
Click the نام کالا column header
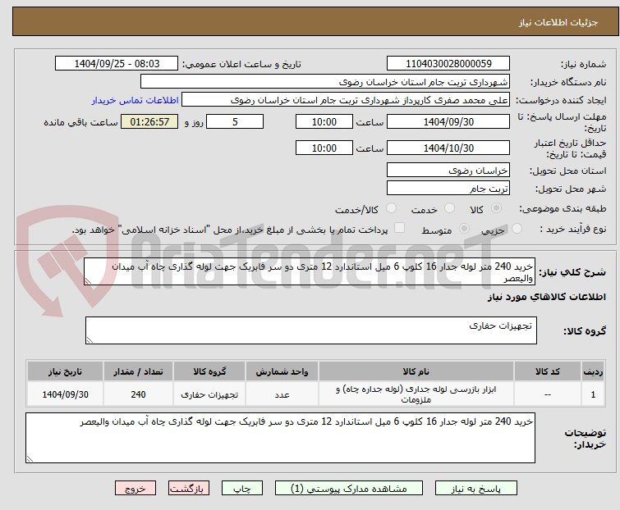pos(416,371)
